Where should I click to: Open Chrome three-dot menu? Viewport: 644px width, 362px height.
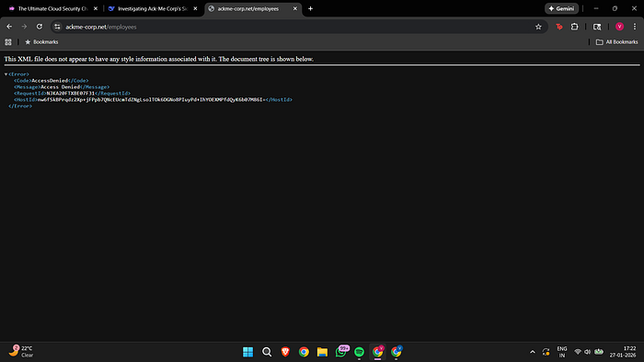pos(635,27)
